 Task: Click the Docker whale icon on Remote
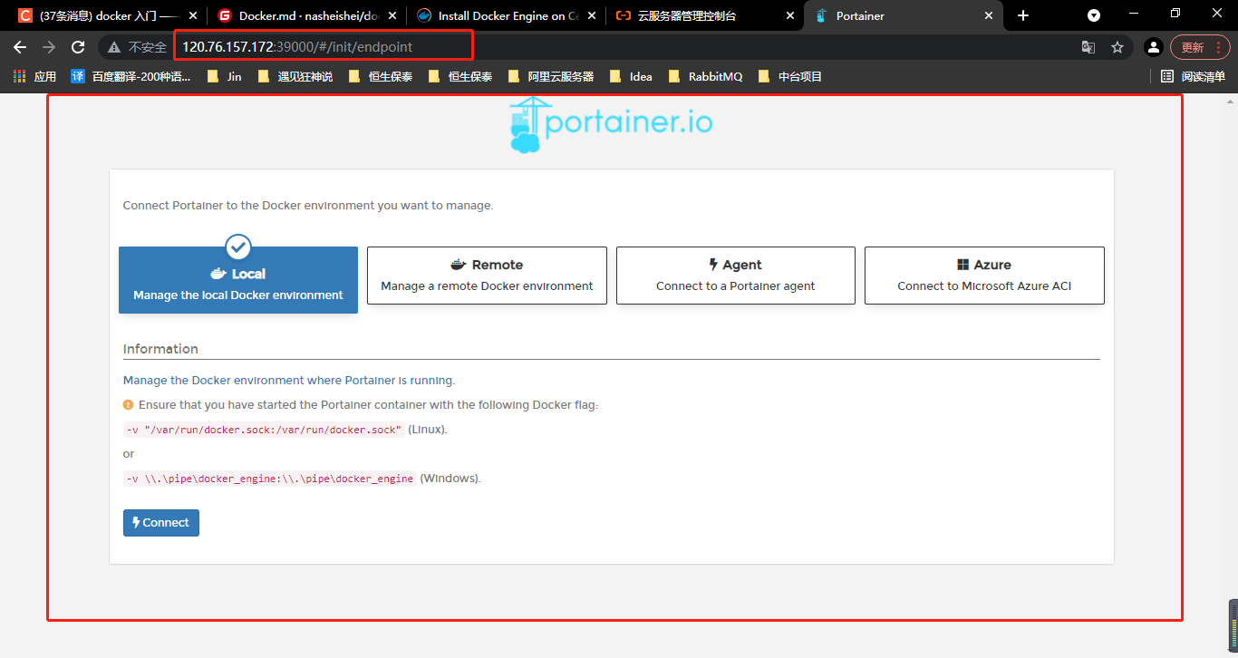459,265
